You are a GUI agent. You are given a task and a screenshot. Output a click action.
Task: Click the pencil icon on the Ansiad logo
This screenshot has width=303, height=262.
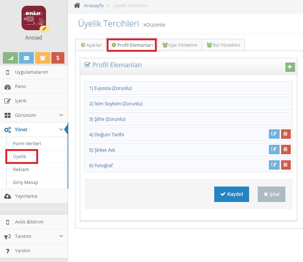point(45,28)
